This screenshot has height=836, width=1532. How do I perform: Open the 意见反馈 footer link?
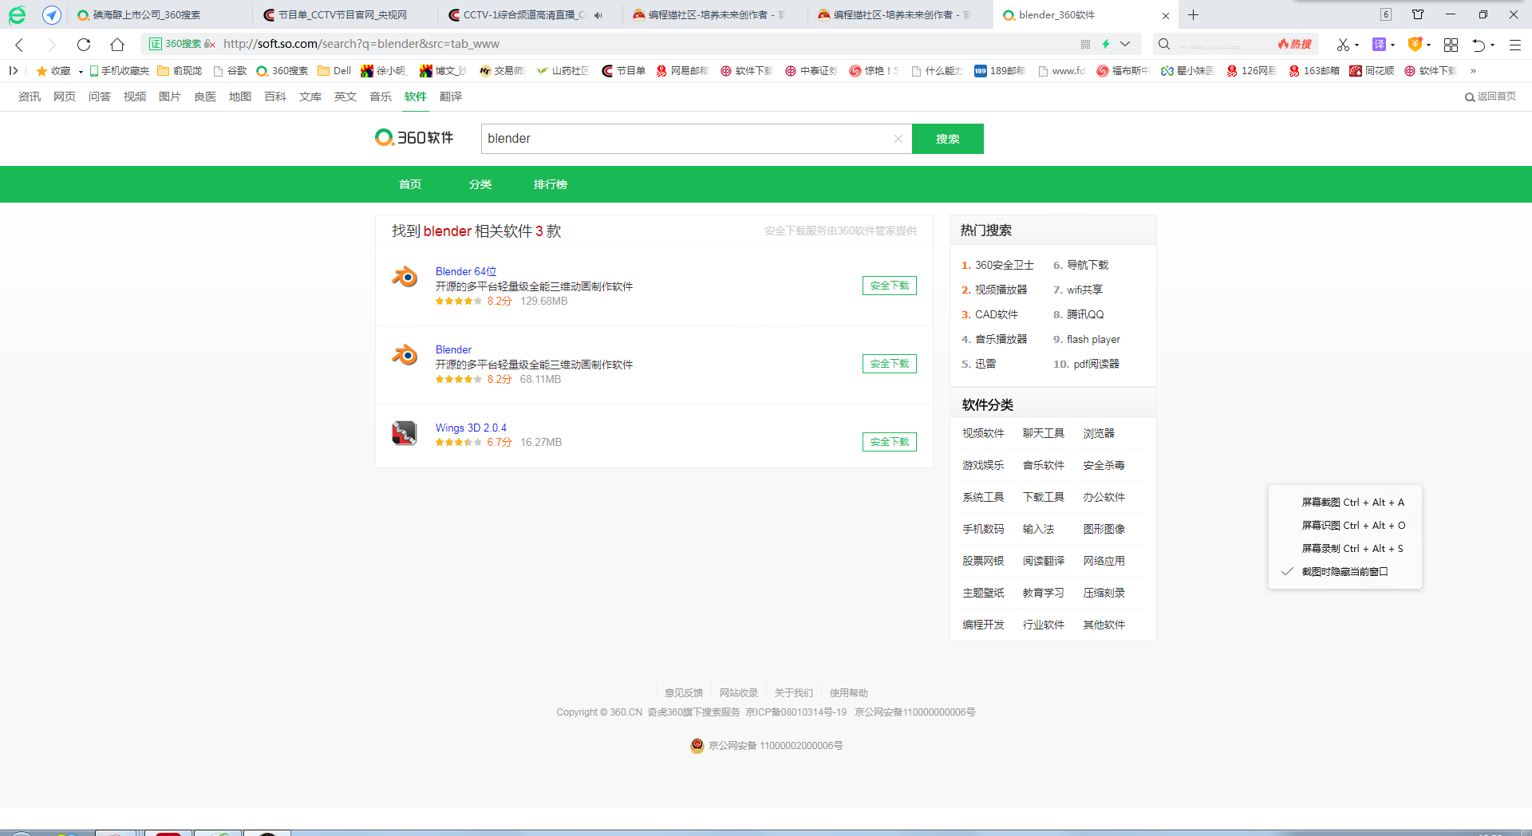click(684, 692)
